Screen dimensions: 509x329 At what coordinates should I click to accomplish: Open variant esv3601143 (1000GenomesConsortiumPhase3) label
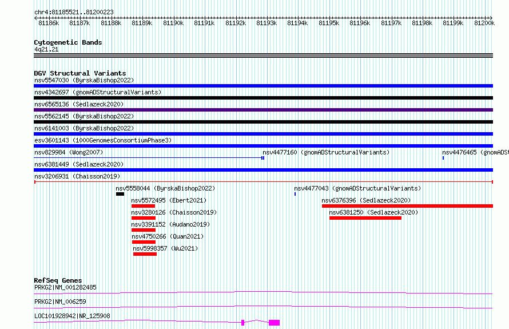point(103,140)
